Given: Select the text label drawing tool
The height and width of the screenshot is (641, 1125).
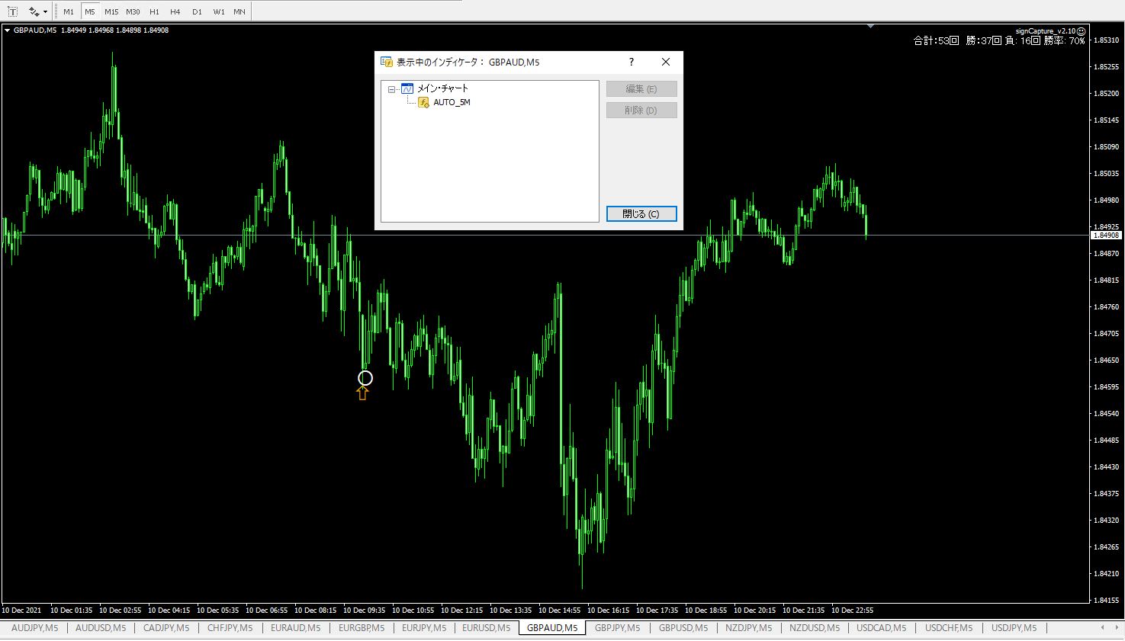Looking at the screenshot, I should coord(13,11).
